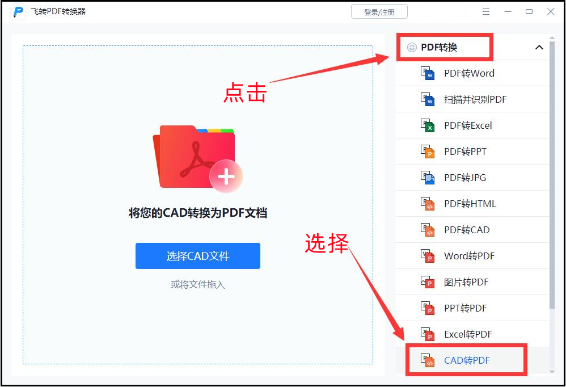Viewport: 566px width, 387px height.
Task: Choose PDF转HTML in sidebar
Action: (x=472, y=204)
